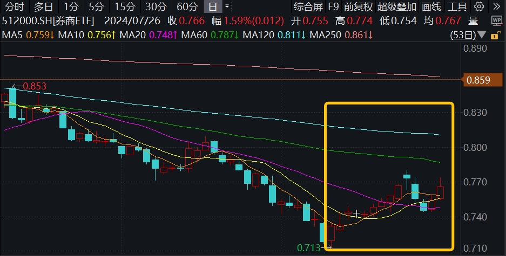Click MA120 0.811 indicator label
Image resolution: width=506 pixels, height=256 pixels.
point(274,35)
